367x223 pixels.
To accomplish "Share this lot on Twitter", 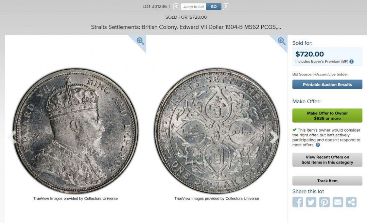I will coord(311,202).
